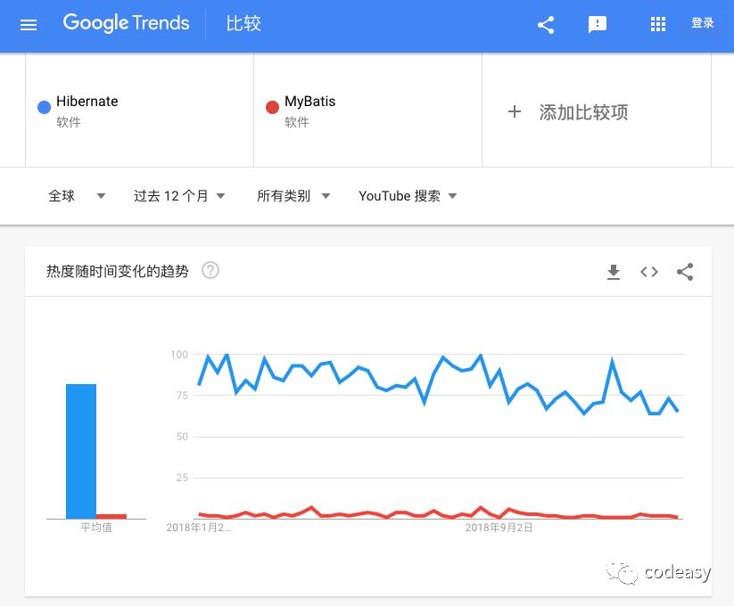Share the 热度随时间变化的趋势 chart
This screenshot has height=606, width=734.
[685, 272]
